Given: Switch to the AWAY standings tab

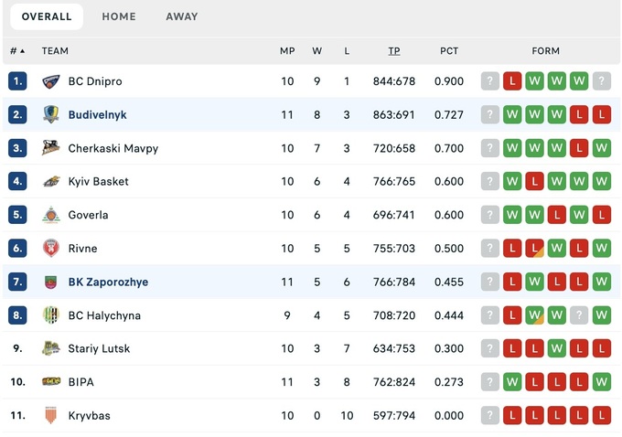Looking at the screenshot, I should (x=182, y=16).
